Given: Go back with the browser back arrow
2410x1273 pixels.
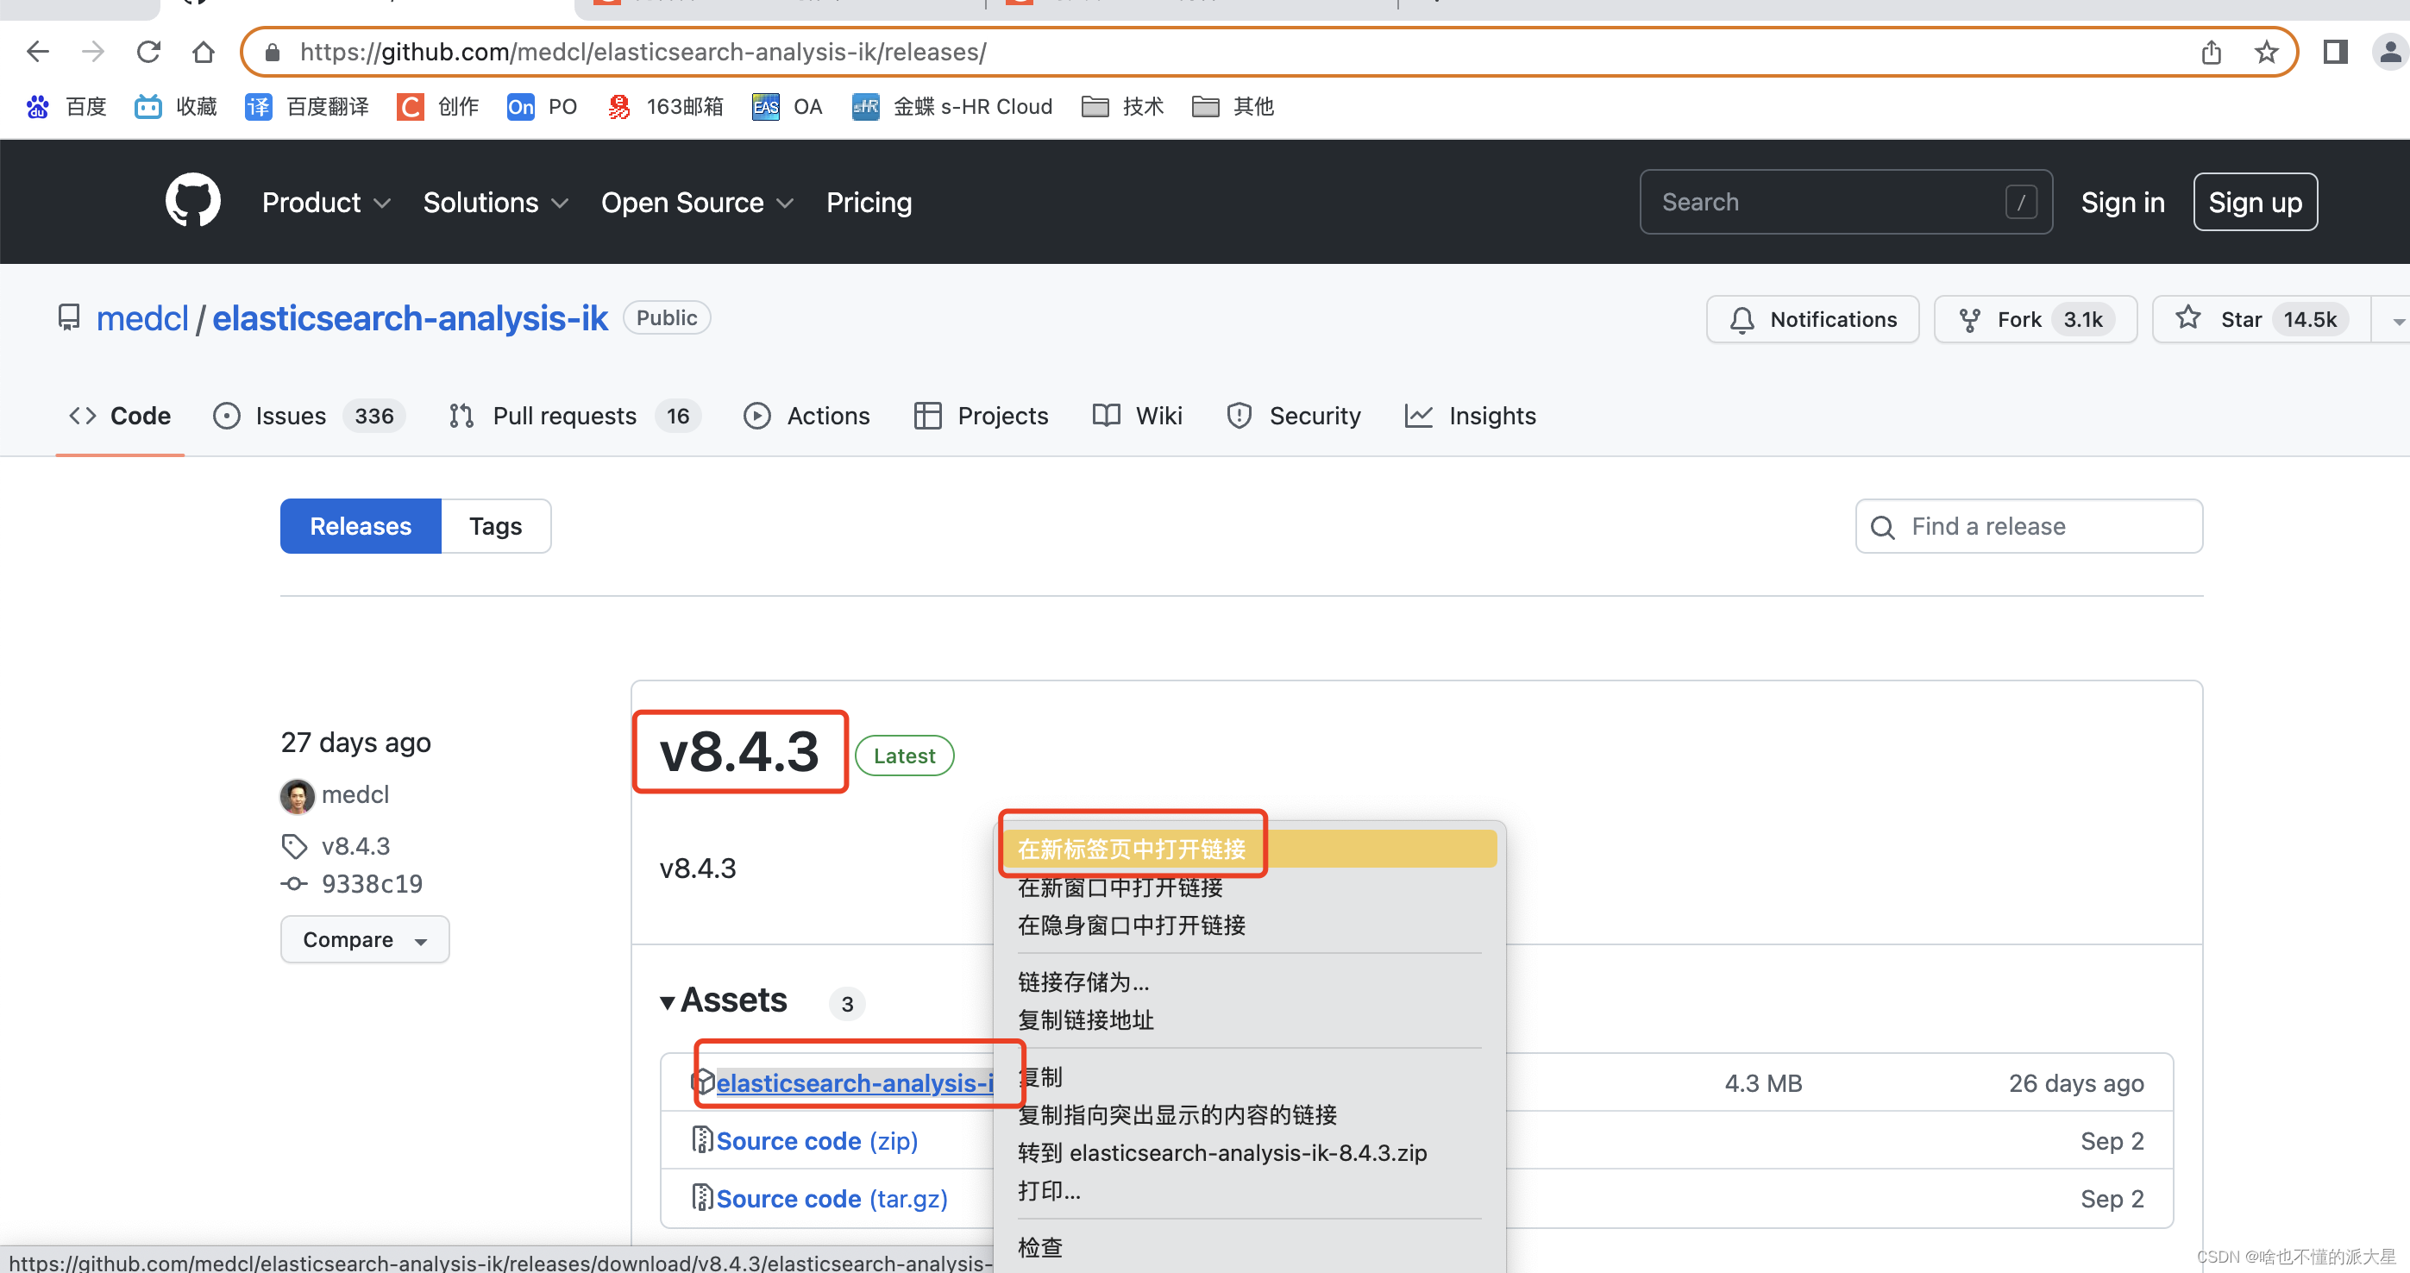Looking at the screenshot, I should (37, 52).
